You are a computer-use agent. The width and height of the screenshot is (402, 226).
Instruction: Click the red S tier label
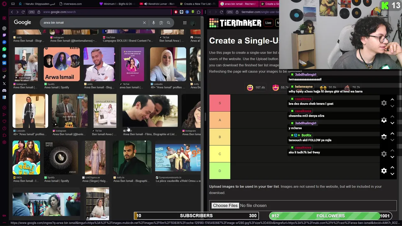coord(220,103)
